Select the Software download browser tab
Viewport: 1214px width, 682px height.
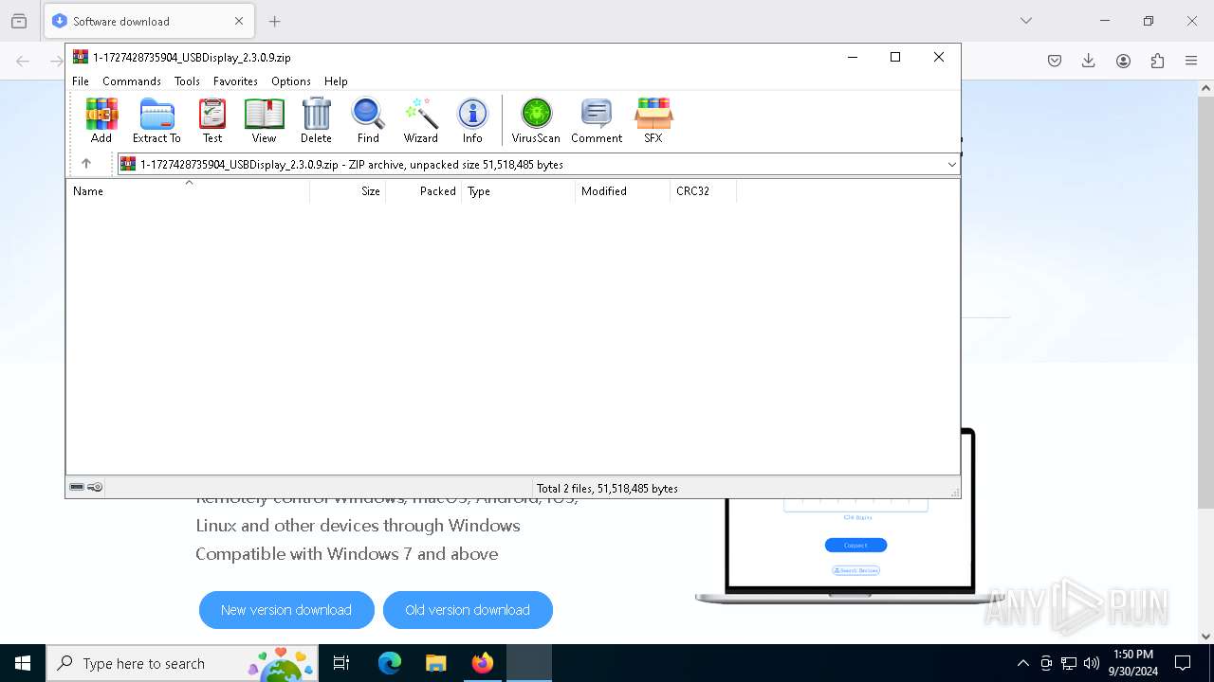(x=149, y=21)
